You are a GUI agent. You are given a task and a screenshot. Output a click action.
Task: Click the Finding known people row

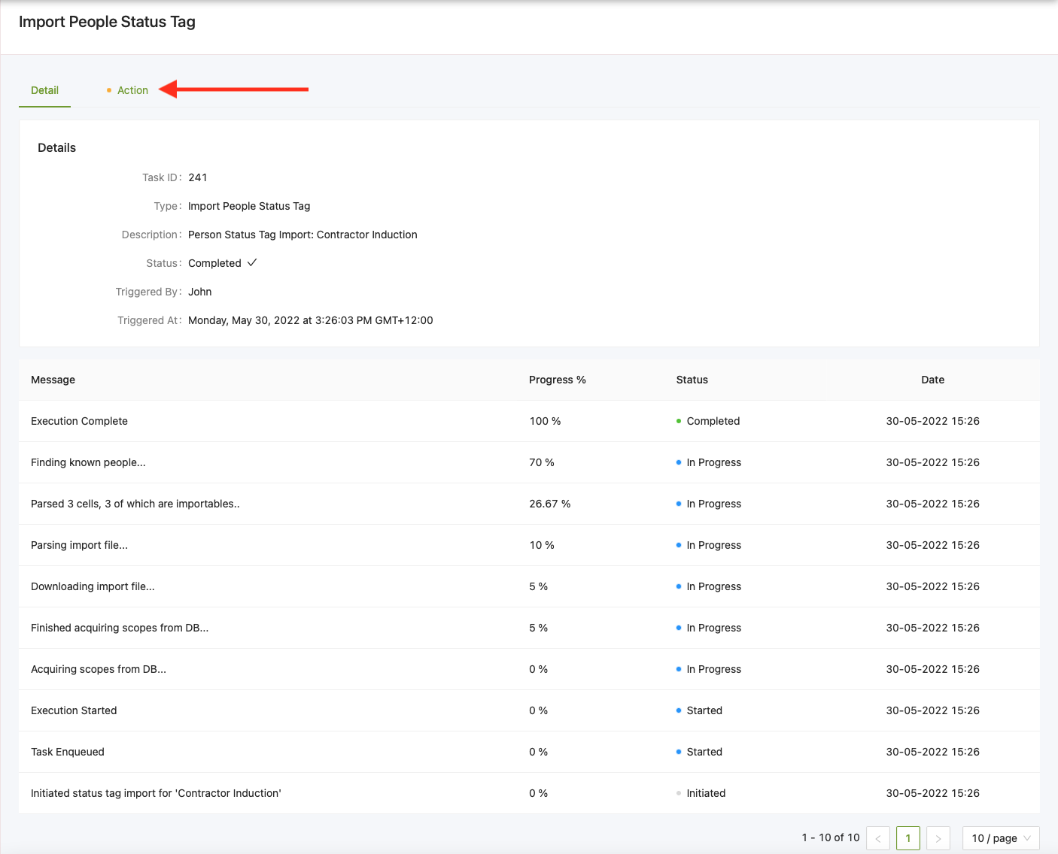(x=88, y=462)
